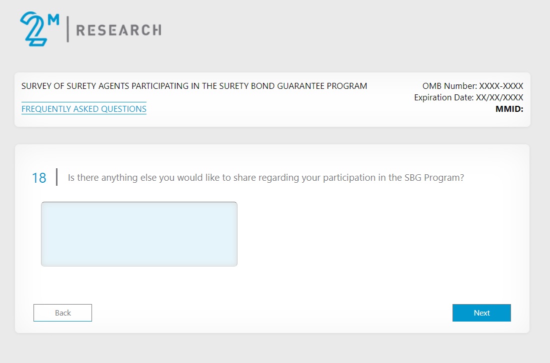The width and height of the screenshot is (550, 363).
Task: Click the blue question number 18
Action: pyautogui.click(x=39, y=178)
